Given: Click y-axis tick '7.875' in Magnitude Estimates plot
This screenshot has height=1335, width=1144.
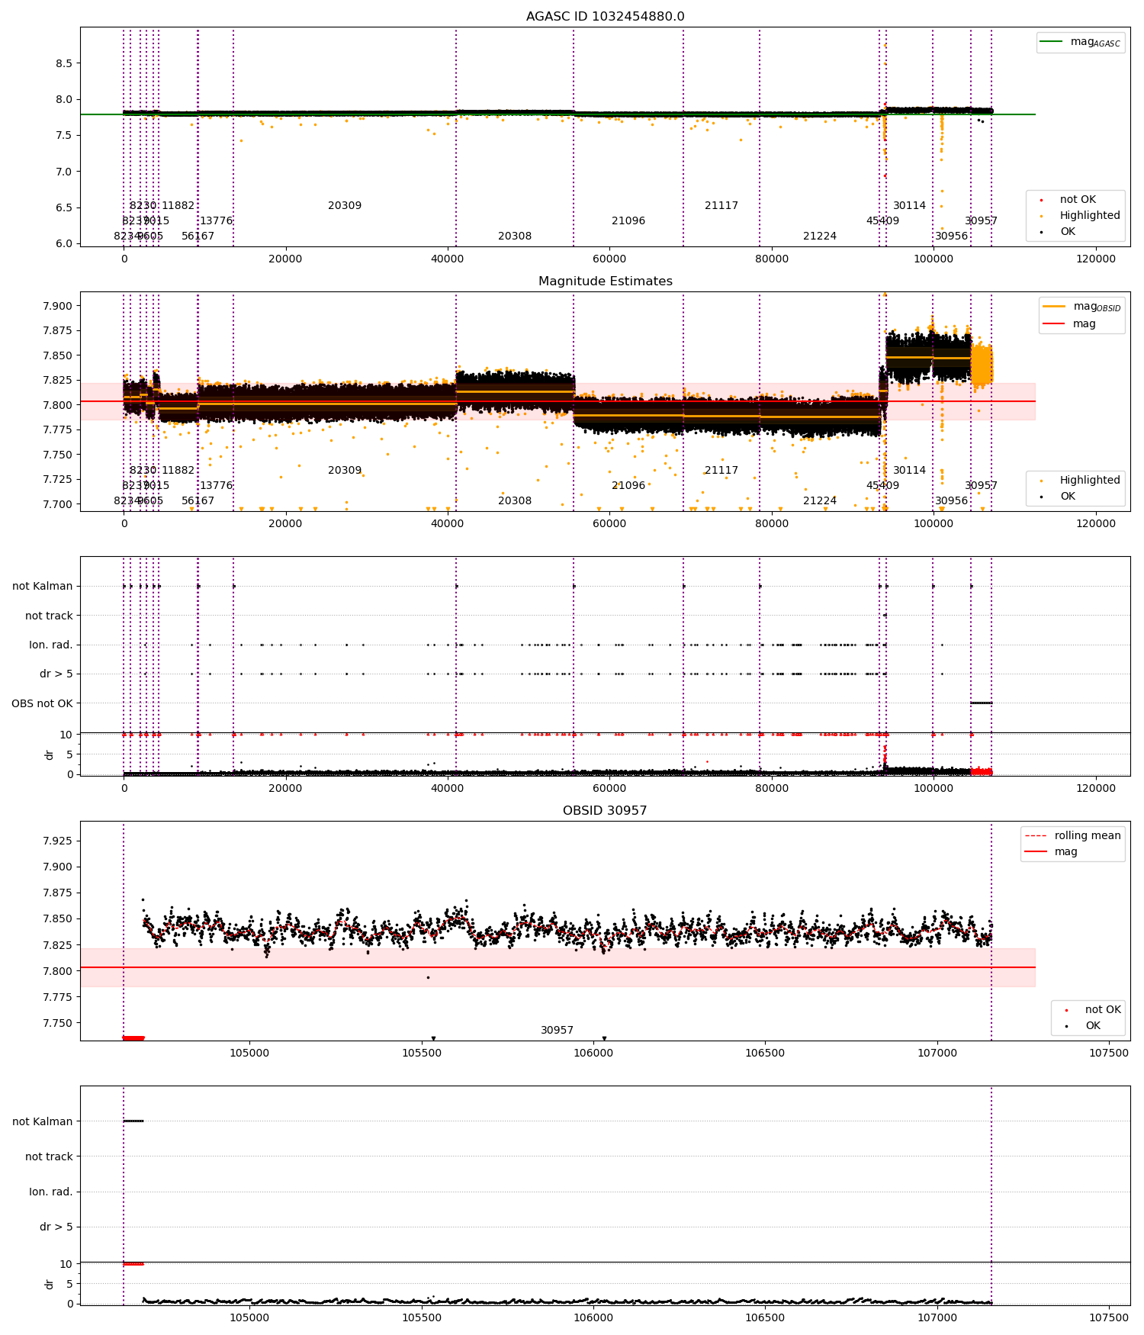Looking at the screenshot, I should (57, 331).
